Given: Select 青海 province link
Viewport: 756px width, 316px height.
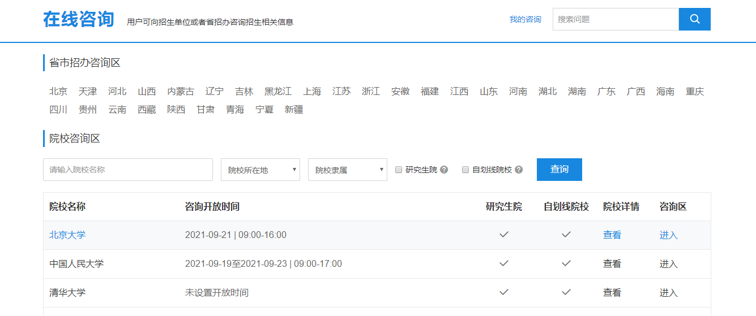Looking at the screenshot, I should tap(235, 110).
